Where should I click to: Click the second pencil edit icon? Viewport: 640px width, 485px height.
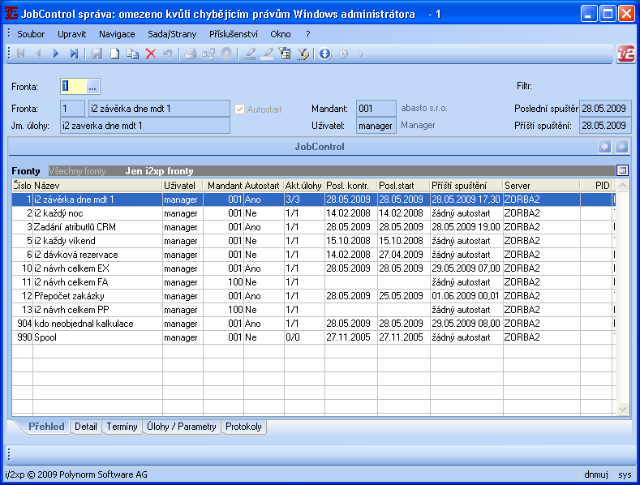tap(267, 54)
